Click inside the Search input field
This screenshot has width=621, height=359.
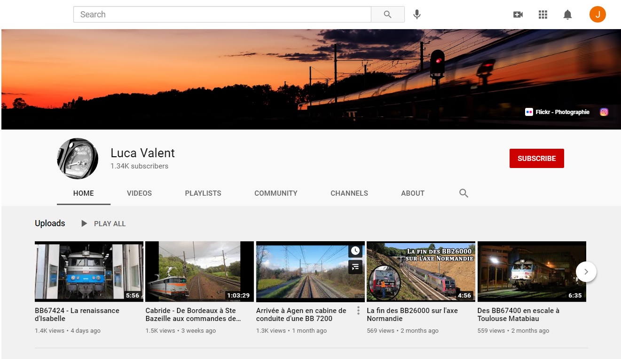222,15
